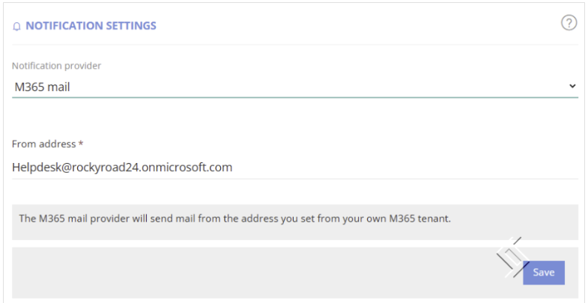
Task: Open the M365 mail provider dropdown
Action: coord(295,87)
